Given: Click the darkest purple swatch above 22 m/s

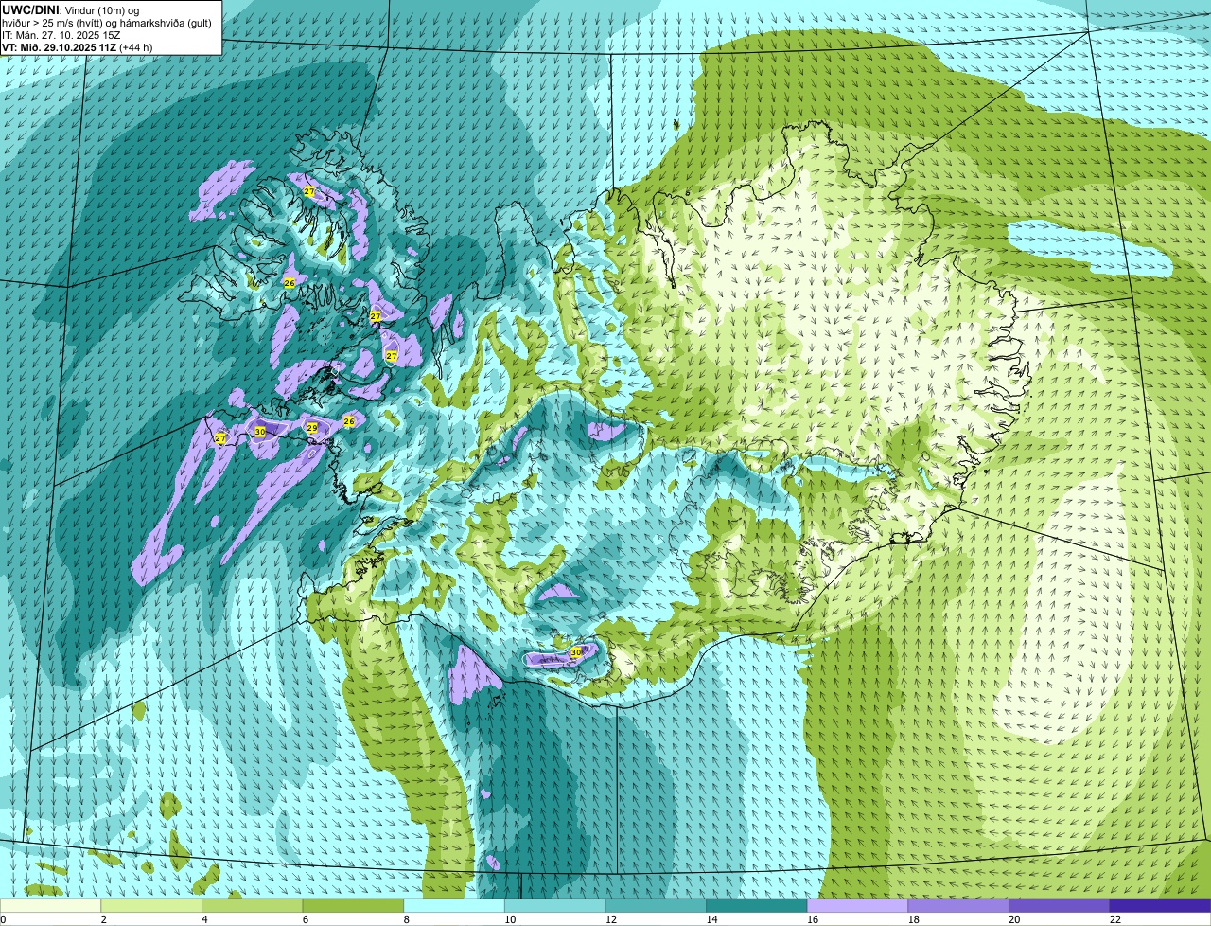Looking at the screenshot, I should 1160,905.
